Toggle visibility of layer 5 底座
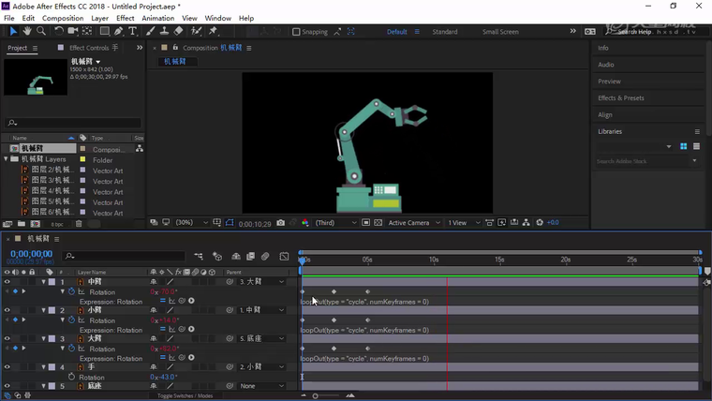Image resolution: width=712 pixels, height=401 pixels. 7,386
